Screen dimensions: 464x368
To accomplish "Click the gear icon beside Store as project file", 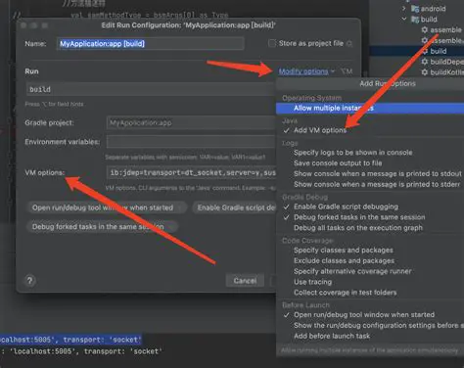I will pos(349,43).
